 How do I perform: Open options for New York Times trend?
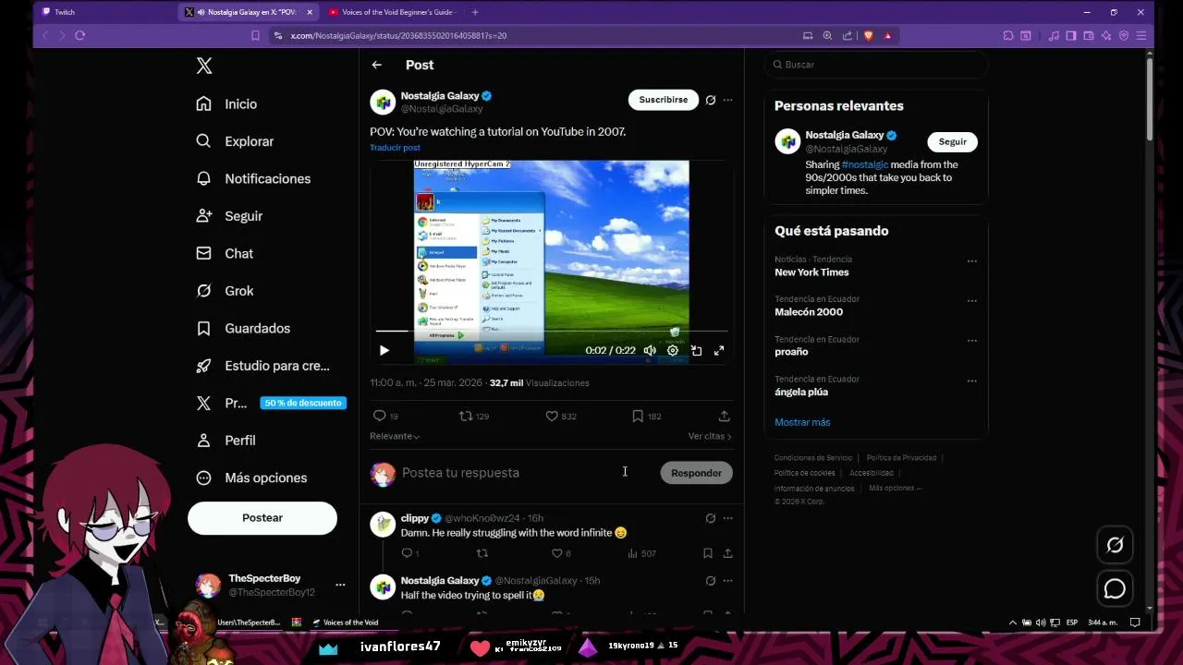pyautogui.click(x=971, y=261)
